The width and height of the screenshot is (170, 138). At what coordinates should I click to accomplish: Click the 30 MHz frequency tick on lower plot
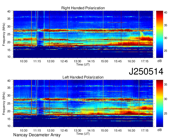9,95
